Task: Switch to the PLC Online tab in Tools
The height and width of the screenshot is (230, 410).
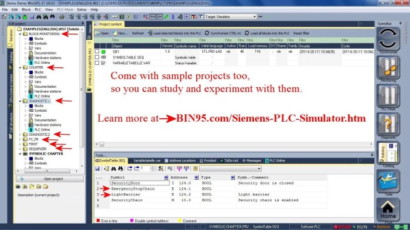Action: click(275, 160)
